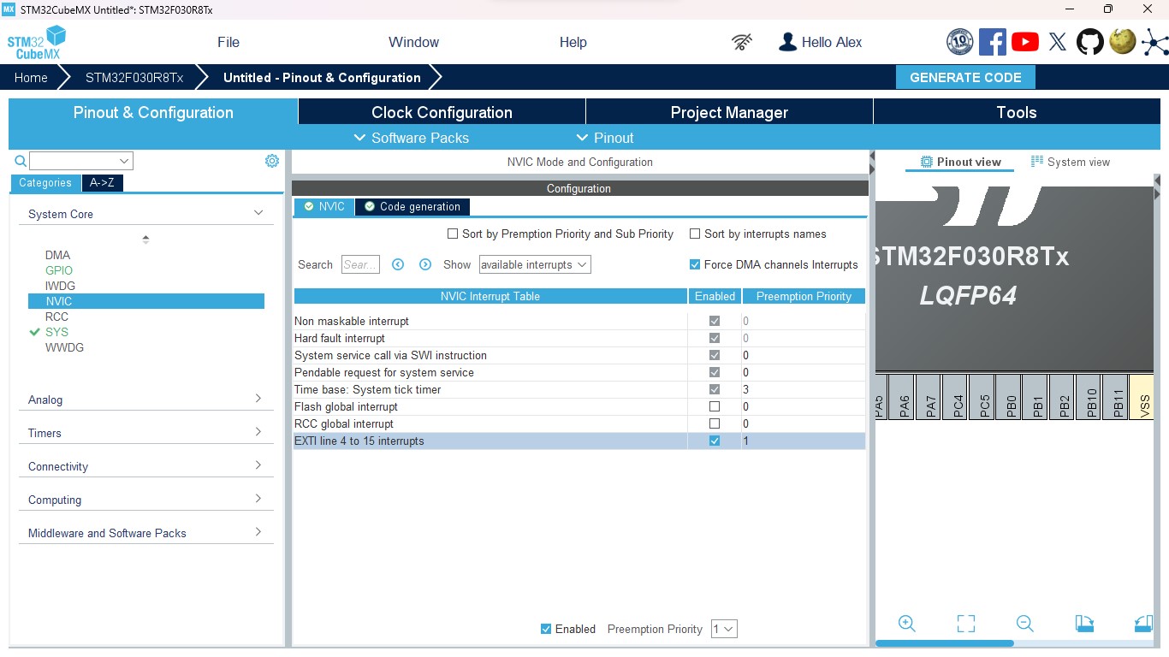Image resolution: width=1169 pixels, height=657 pixels.
Task: Switch to Project Manager tab
Action: click(x=729, y=112)
